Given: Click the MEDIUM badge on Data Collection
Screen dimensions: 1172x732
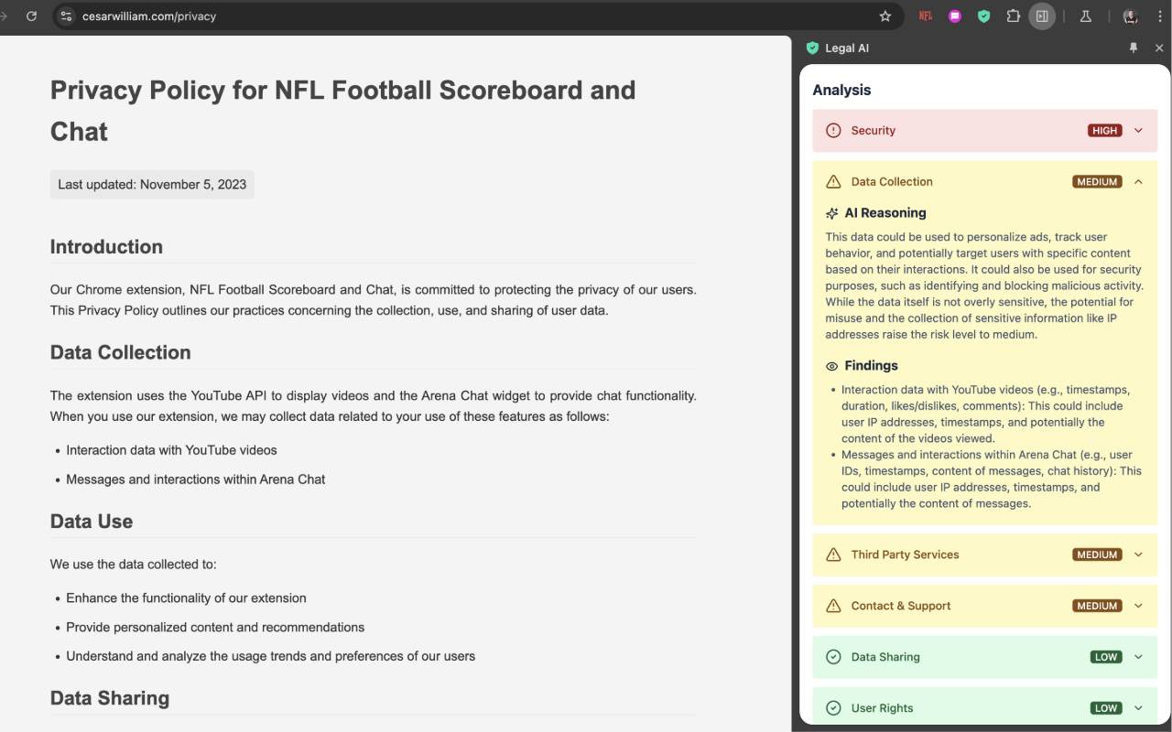Looking at the screenshot, I should coord(1097,182).
